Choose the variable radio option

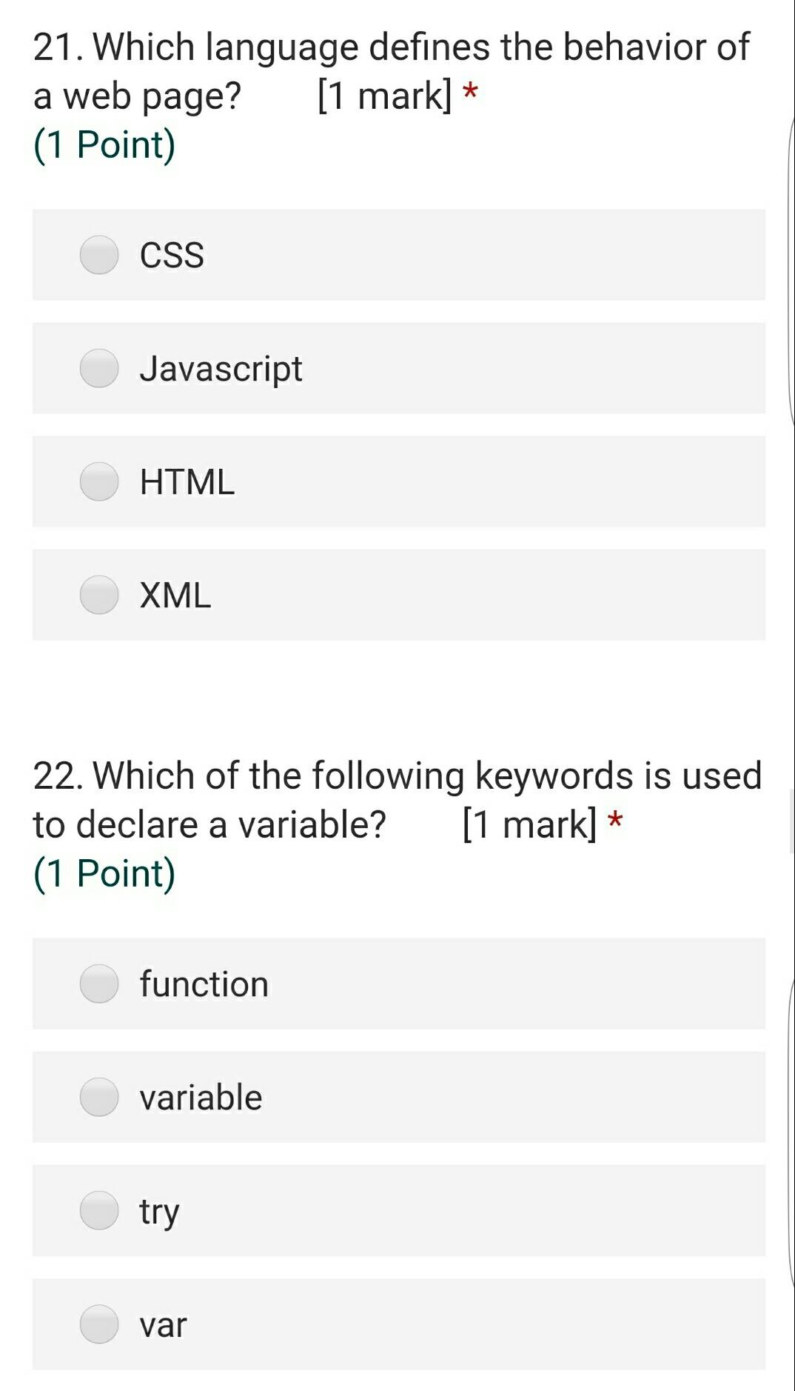(x=99, y=1097)
